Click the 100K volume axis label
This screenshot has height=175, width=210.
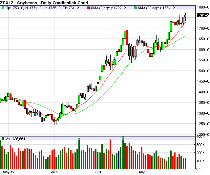[200, 161]
